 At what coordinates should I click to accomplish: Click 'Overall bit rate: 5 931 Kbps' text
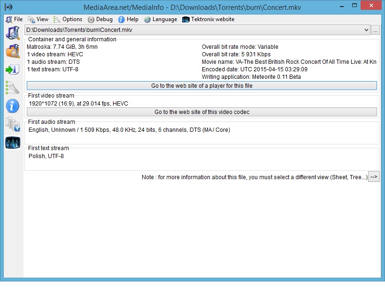(236, 54)
